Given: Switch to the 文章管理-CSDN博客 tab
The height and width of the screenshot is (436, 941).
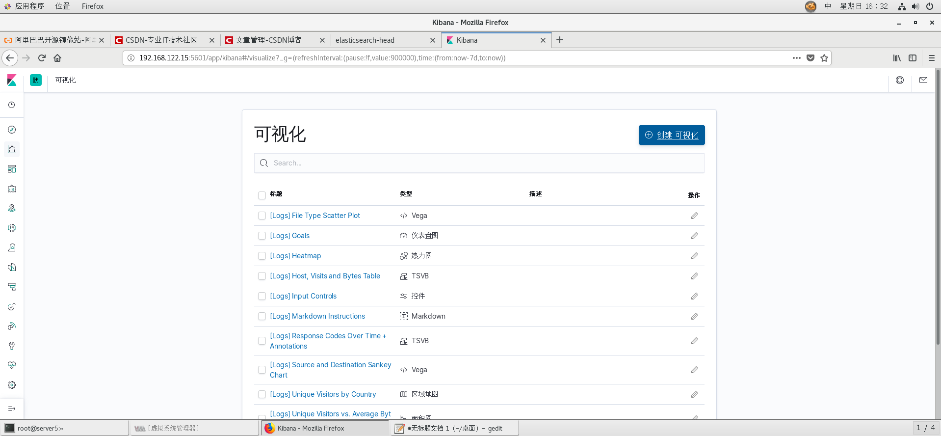Looking at the screenshot, I should pos(275,40).
